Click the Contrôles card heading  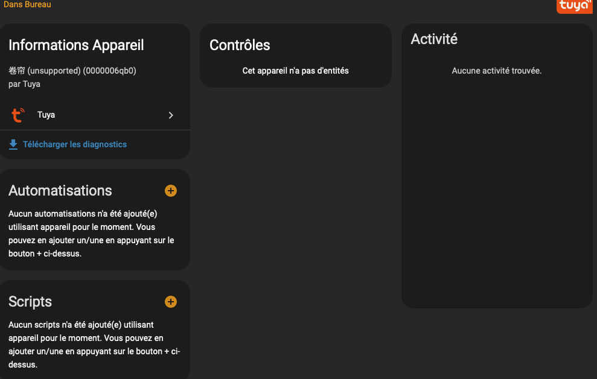coord(240,45)
